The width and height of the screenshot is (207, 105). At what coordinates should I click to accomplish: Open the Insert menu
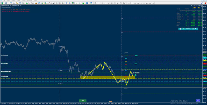(x=13, y=1)
